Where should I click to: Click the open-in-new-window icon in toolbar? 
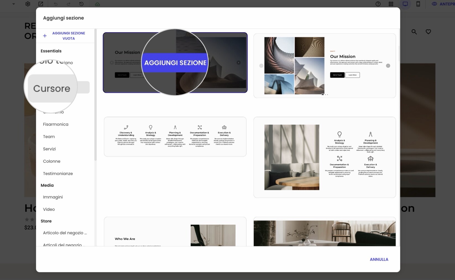(x=41, y=4)
